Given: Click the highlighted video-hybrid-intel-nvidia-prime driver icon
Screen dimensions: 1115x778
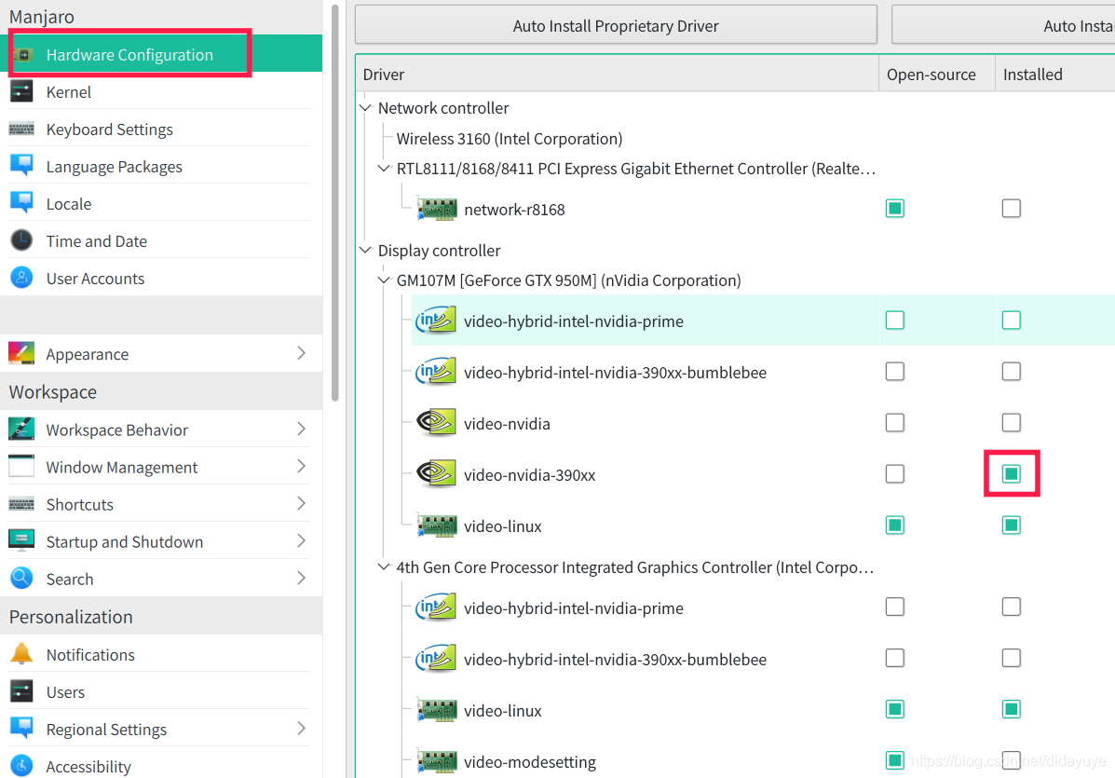Looking at the screenshot, I should (x=436, y=321).
